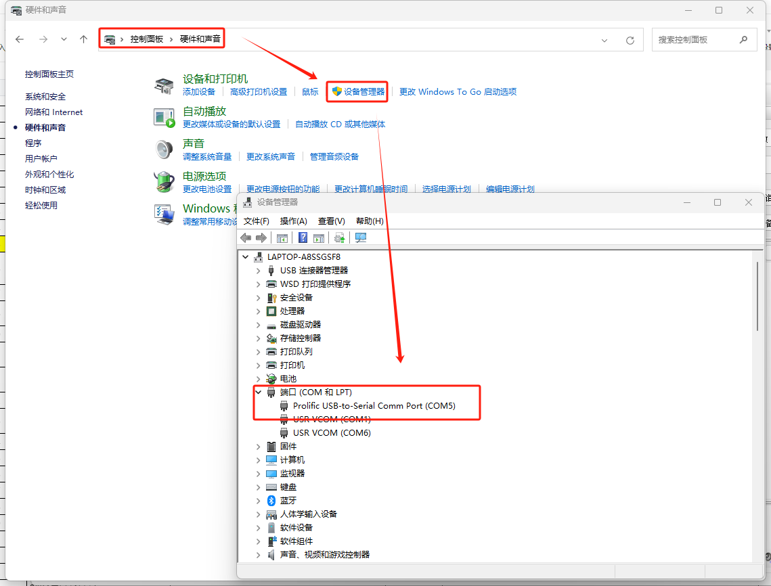Open address bar history dropdown chevron

pyautogui.click(x=604, y=41)
